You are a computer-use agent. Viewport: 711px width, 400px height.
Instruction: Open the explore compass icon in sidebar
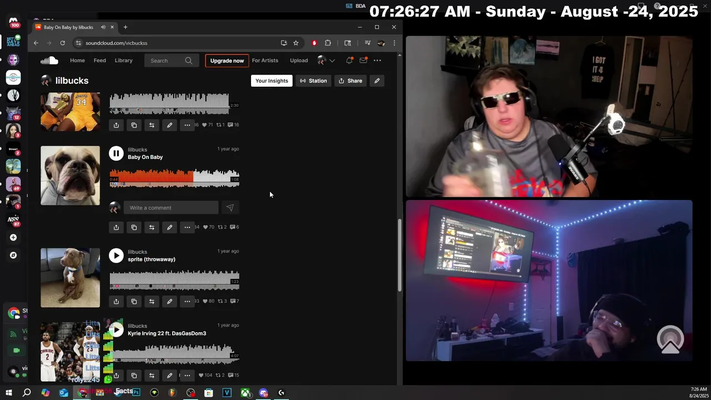coord(13,256)
